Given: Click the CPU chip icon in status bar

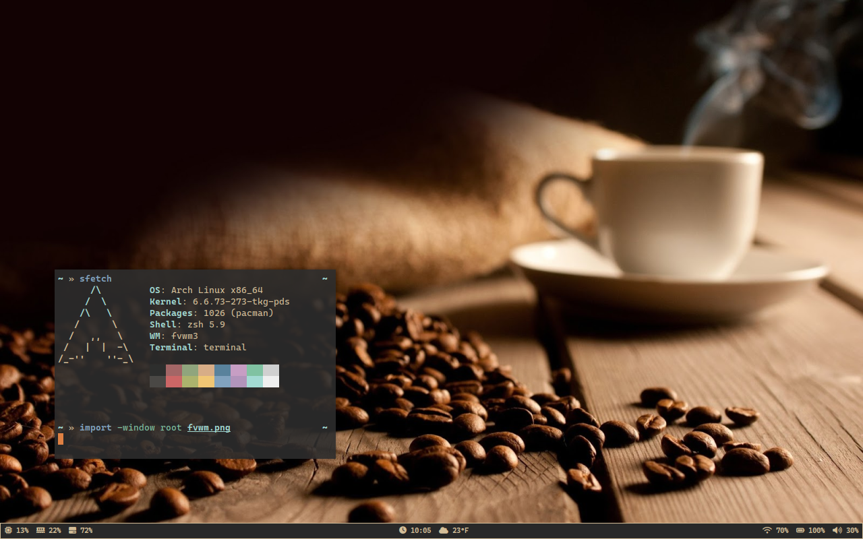Looking at the screenshot, I should (8, 530).
